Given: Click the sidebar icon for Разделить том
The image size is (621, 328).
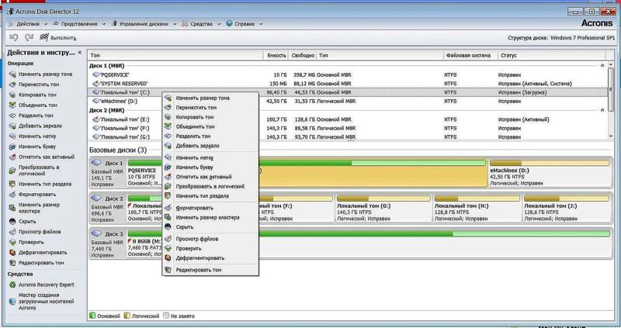Looking at the screenshot, I should coord(12,115).
